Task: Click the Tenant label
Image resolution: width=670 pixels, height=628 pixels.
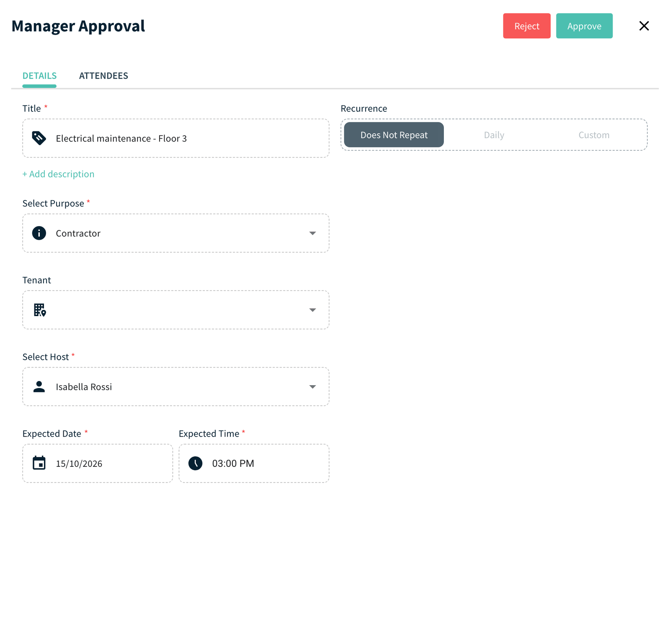Action: click(36, 280)
